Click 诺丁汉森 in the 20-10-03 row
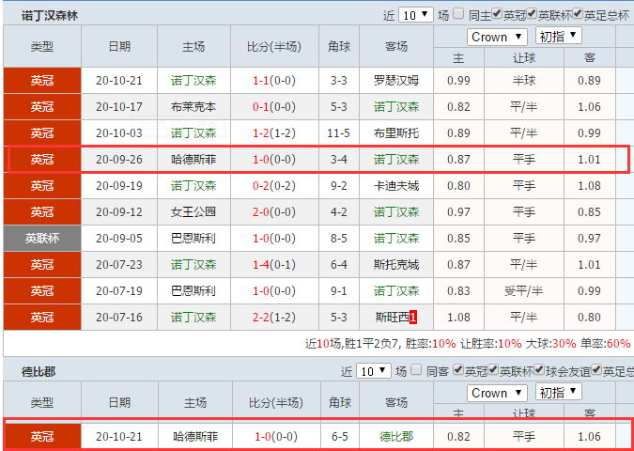634x451 pixels. click(193, 133)
